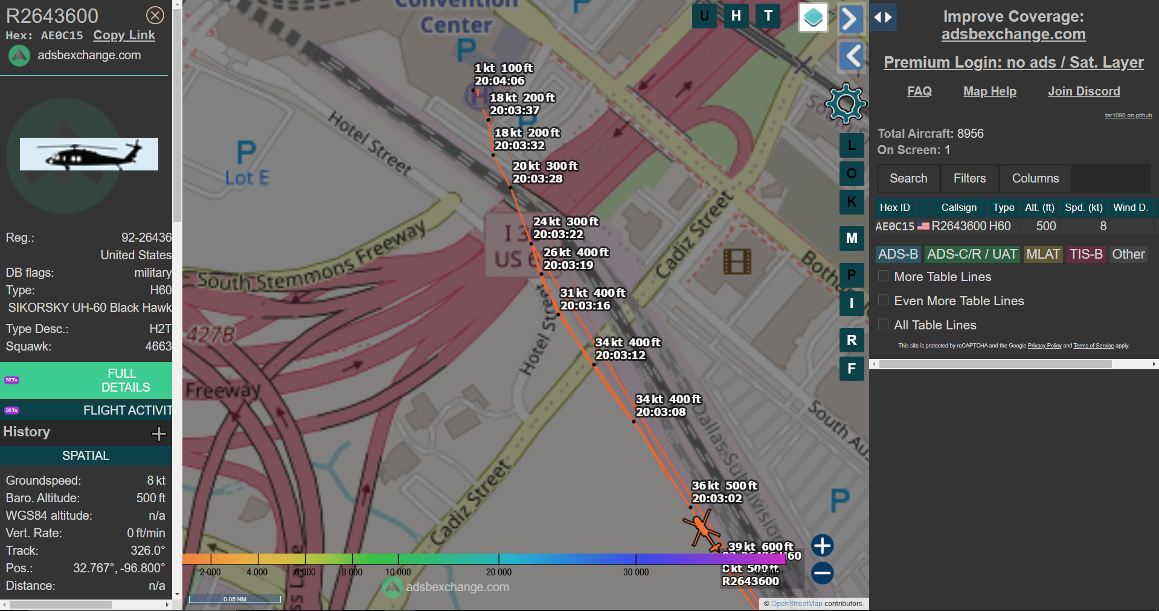Enable All Table Lines checkbox
Image resolution: width=1159 pixels, height=611 pixels.
click(883, 325)
